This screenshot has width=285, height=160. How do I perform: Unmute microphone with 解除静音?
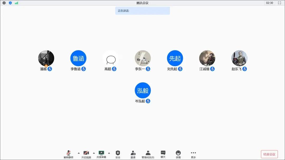[69, 154]
